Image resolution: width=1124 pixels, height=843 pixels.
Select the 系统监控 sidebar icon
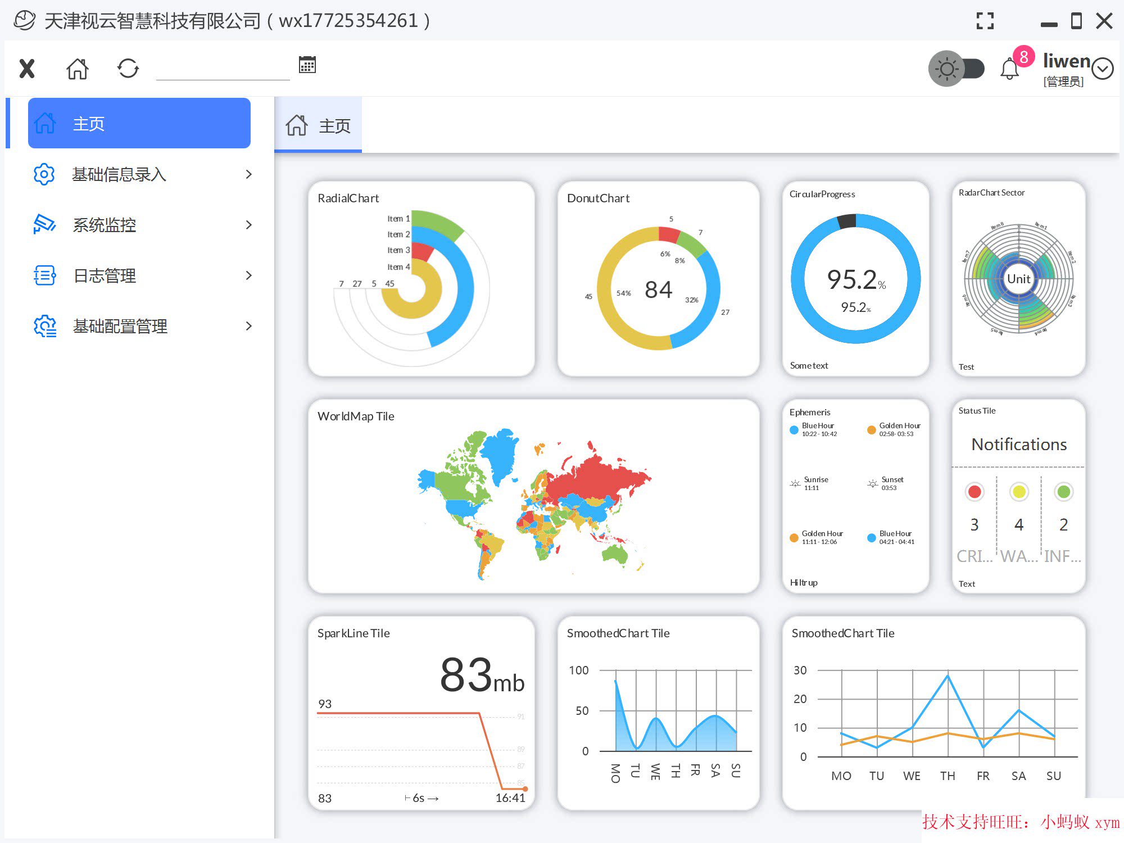coord(44,225)
